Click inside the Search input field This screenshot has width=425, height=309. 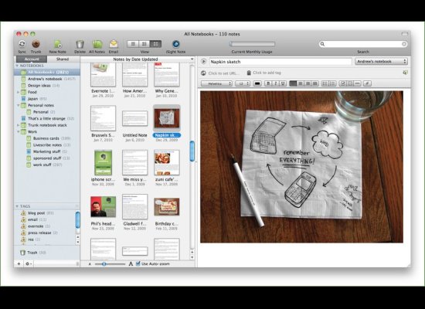363,44
